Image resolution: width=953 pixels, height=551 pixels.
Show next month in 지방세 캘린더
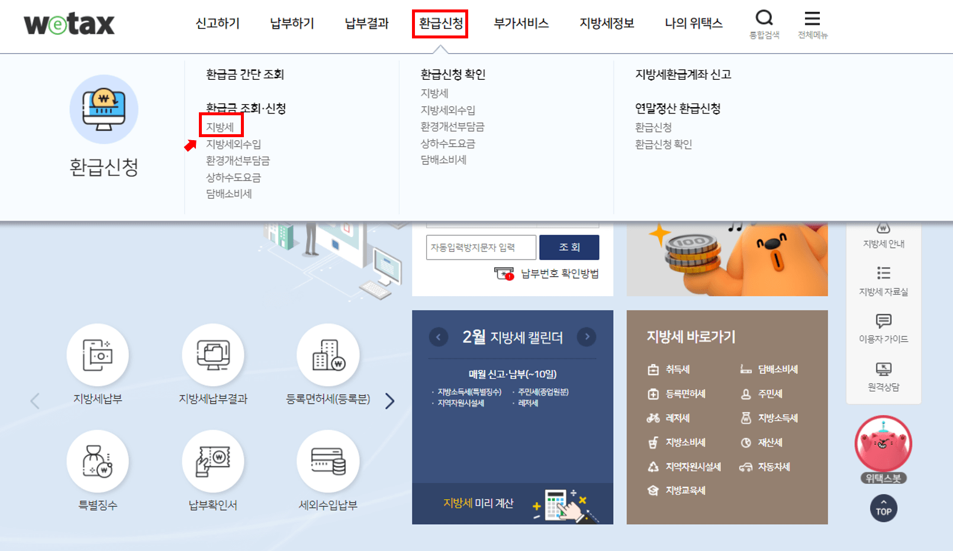pyautogui.click(x=587, y=337)
